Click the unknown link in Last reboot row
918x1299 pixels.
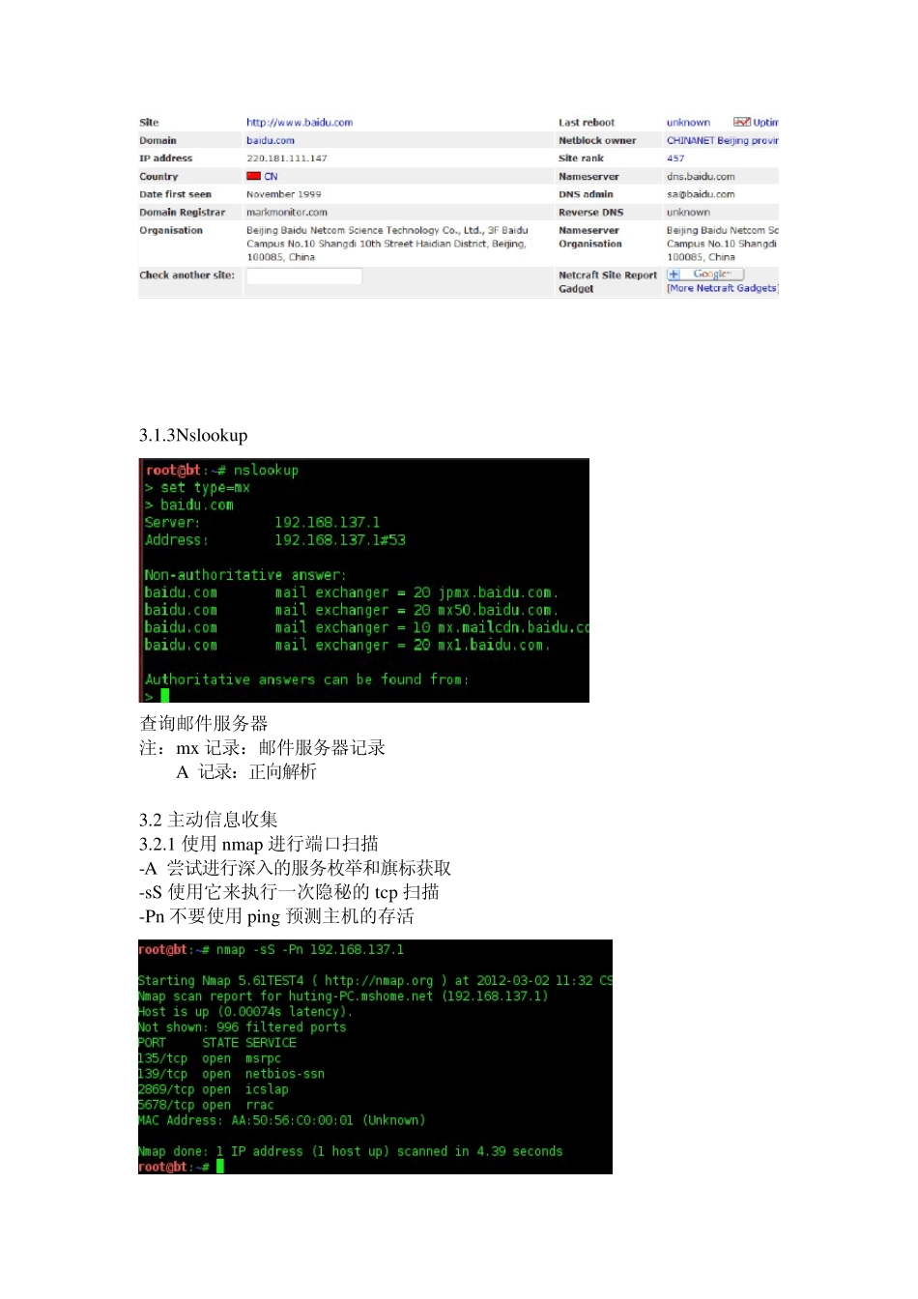688,123
